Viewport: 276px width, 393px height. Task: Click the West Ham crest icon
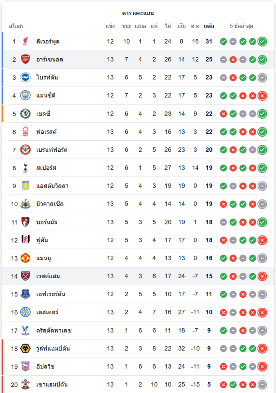point(25,276)
